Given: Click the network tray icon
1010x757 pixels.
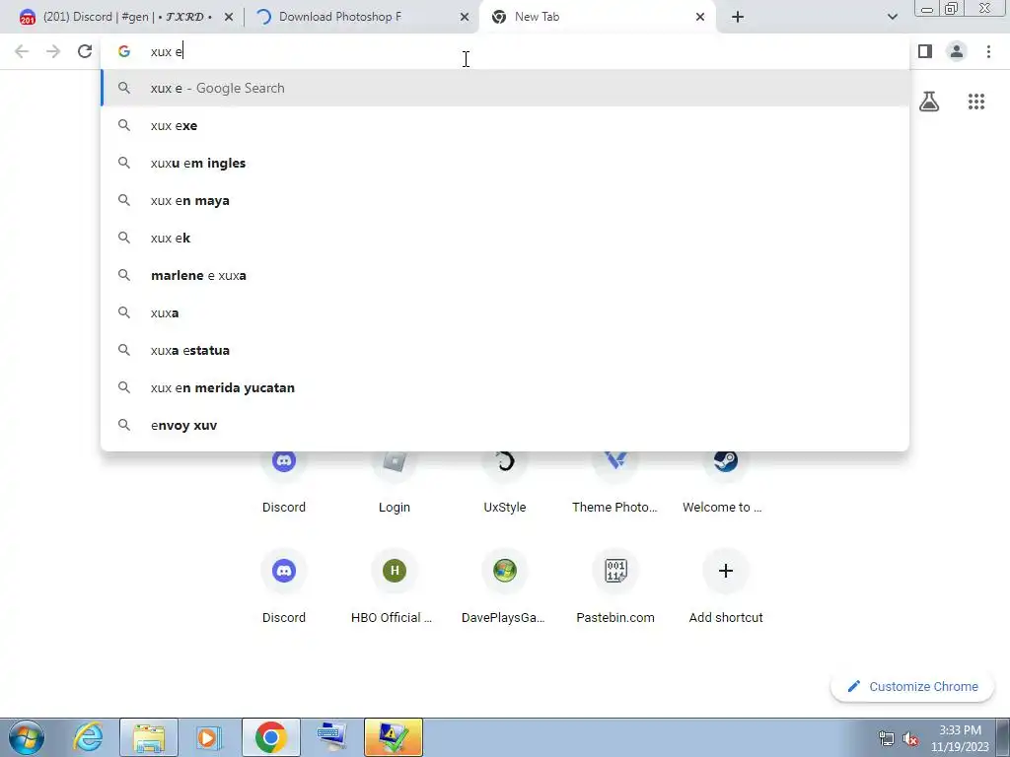Looking at the screenshot, I should point(887,738).
